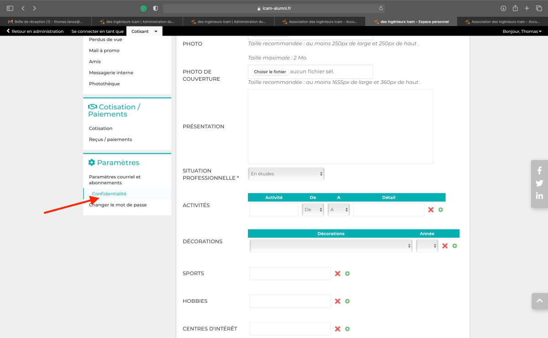Expand the Décorations select list
The image size is (548, 338).
(331, 246)
